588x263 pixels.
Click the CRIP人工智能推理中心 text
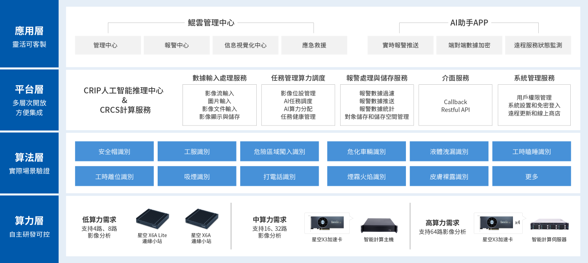[x=124, y=90]
